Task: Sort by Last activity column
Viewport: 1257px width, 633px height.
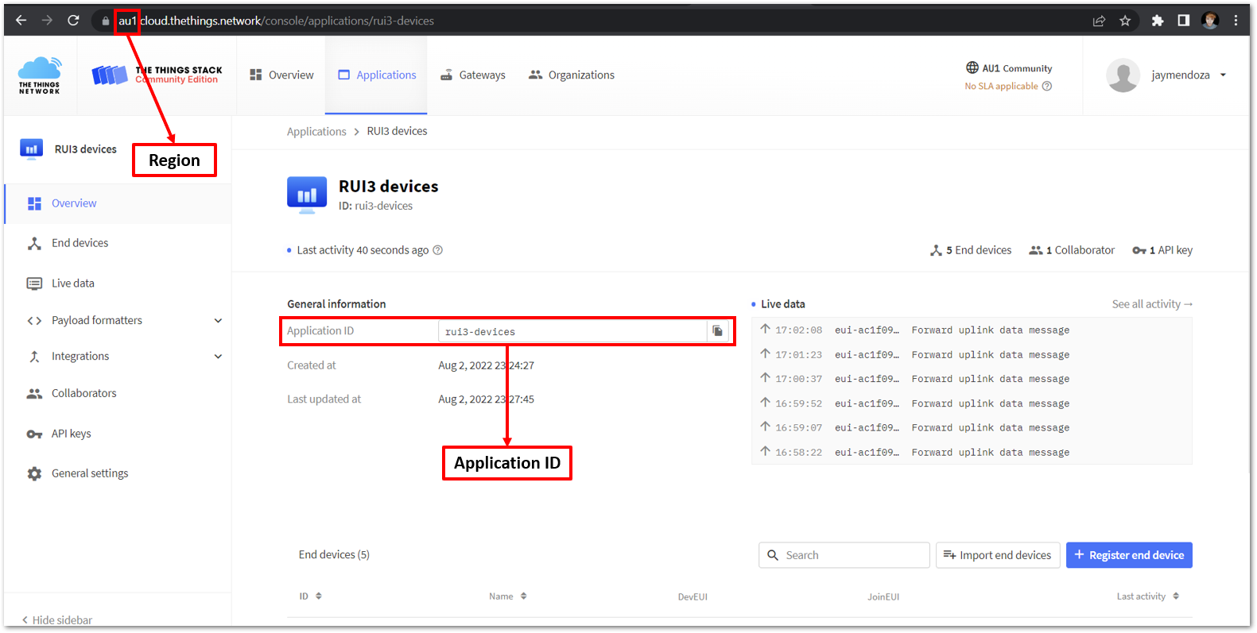Action: (1147, 596)
